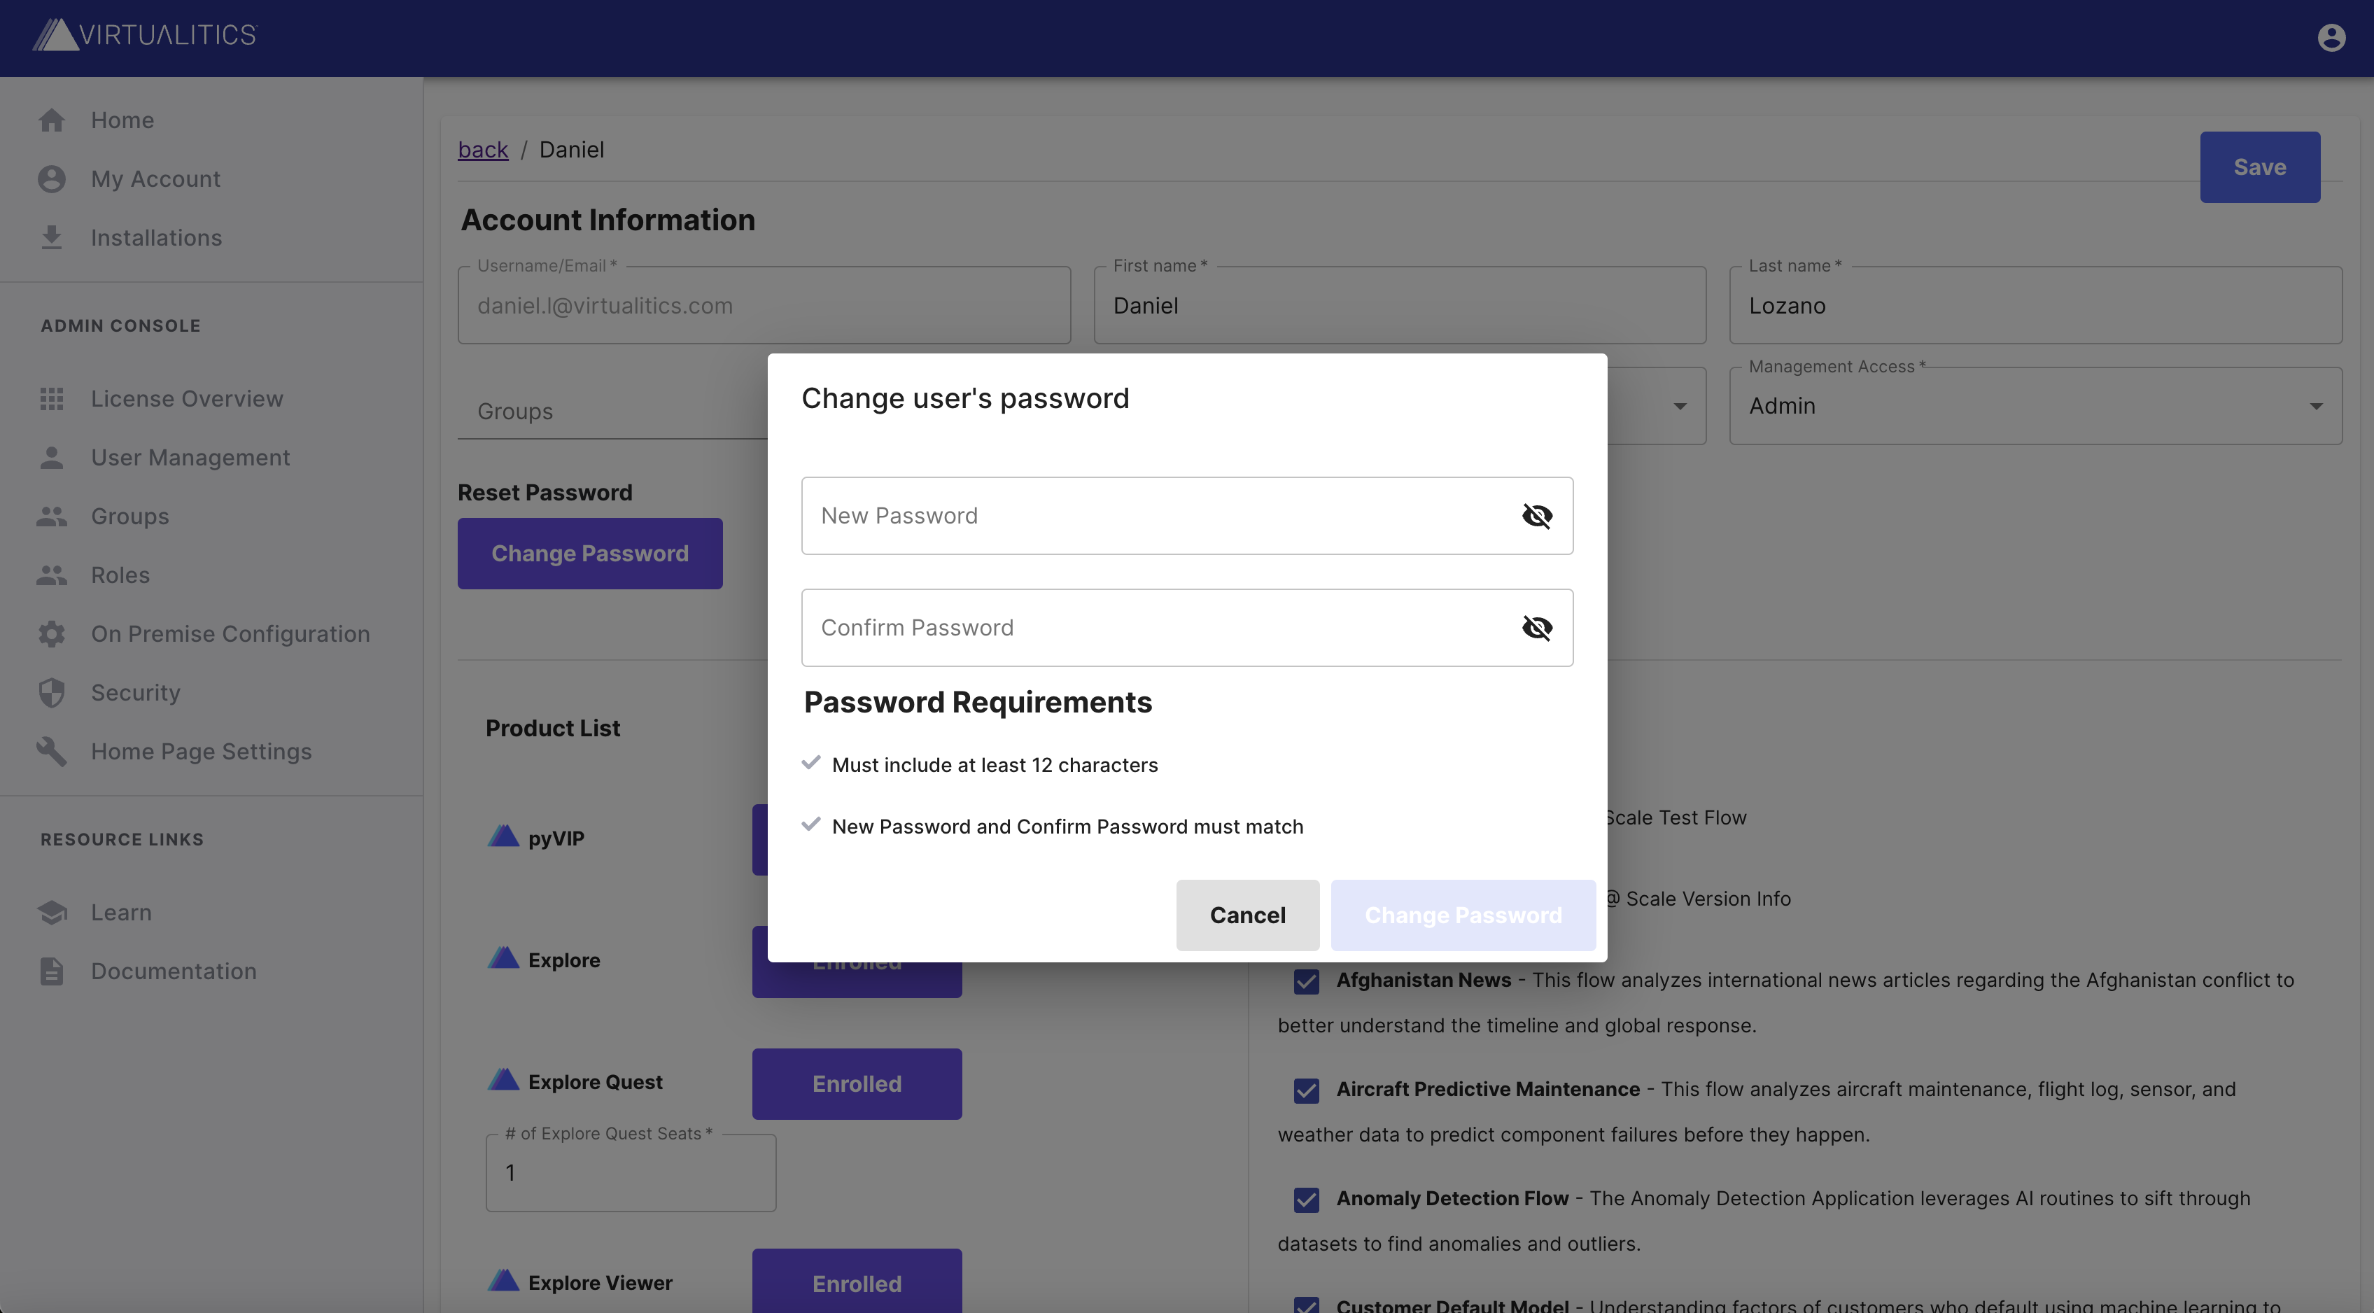Show the New Password text
2374x1313 pixels.
[1538, 515]
